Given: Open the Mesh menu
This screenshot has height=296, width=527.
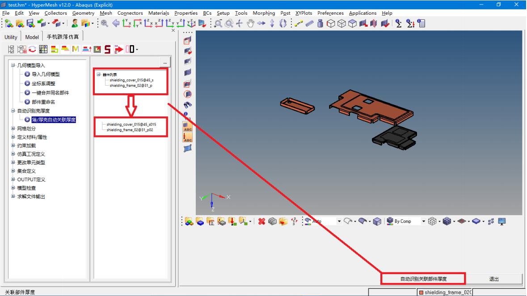Looking at the screenshot, I should [106, 13].
